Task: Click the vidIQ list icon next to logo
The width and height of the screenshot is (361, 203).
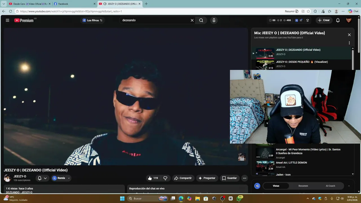Action: (x=301, y=20)
